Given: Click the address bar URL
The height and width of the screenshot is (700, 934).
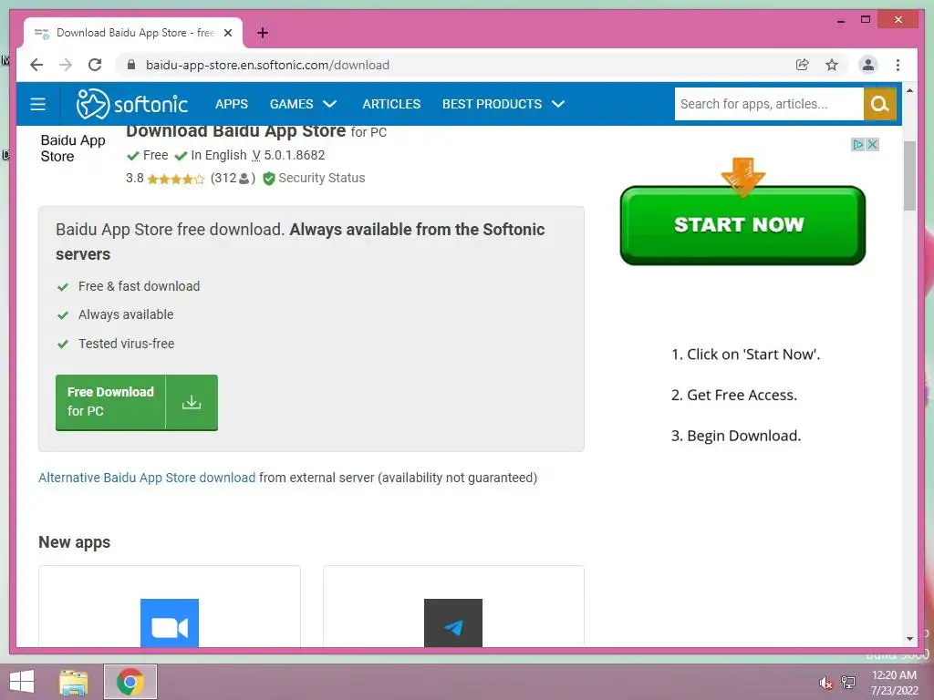Looking at the screenshot, I should click(267, 65).
